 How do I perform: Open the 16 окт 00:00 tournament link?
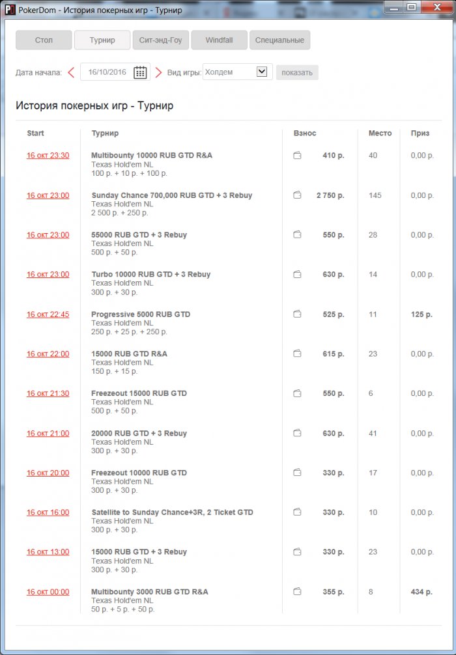48,592
